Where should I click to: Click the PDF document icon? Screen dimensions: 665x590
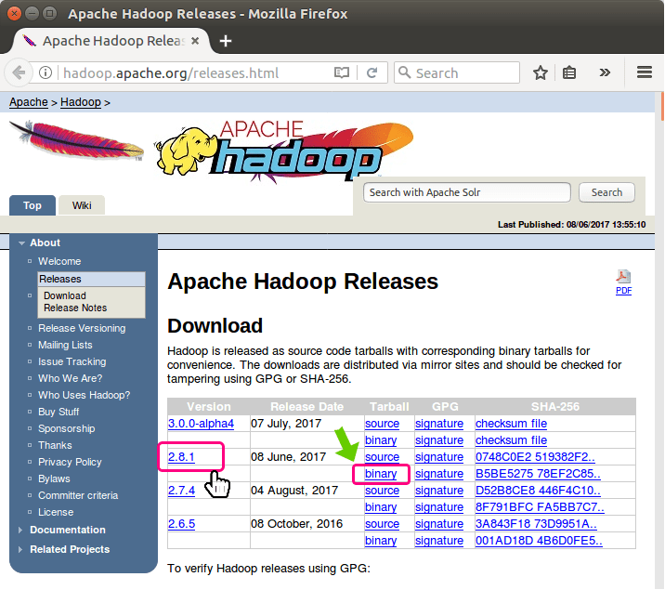(623, 277)
